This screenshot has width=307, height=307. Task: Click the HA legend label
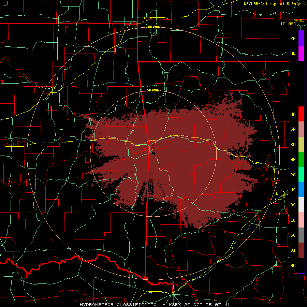click(x=293, y=114)
